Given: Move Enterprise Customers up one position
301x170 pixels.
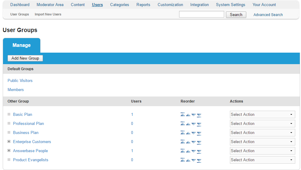Looking at the screenshot, I should (x=188, y=142).
